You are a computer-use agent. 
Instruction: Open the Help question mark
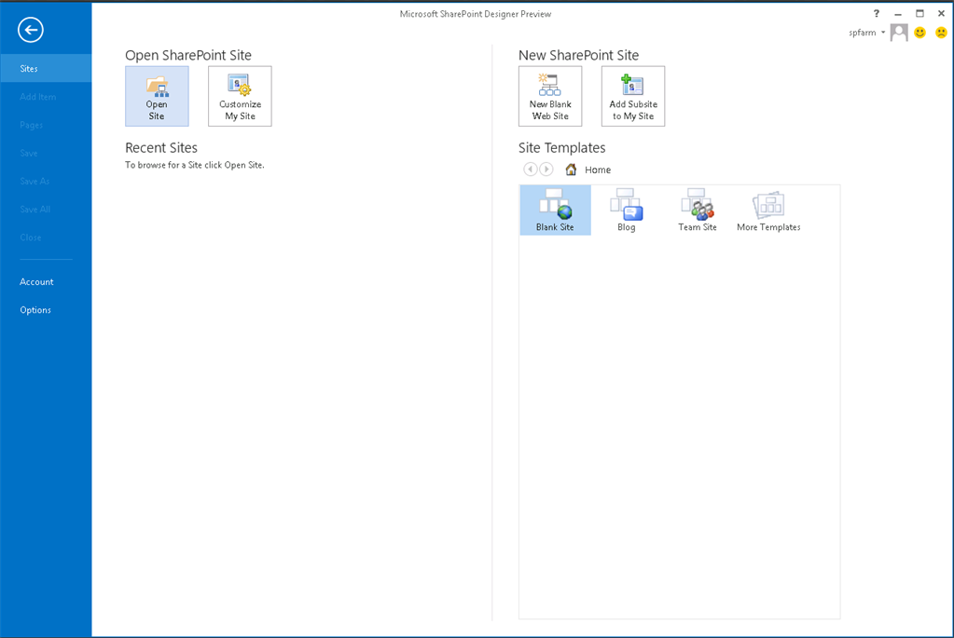(876, 13)
